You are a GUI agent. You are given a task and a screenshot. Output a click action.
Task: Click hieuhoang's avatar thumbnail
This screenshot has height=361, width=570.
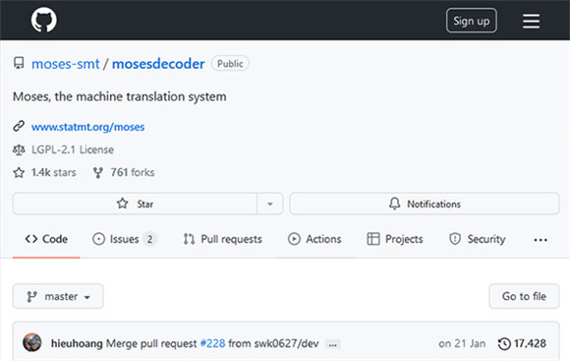click(x=32, y=342)
